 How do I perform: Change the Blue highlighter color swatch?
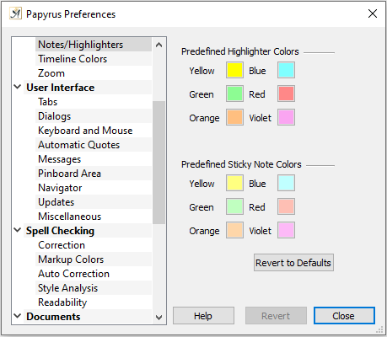(x=286, y=70)
